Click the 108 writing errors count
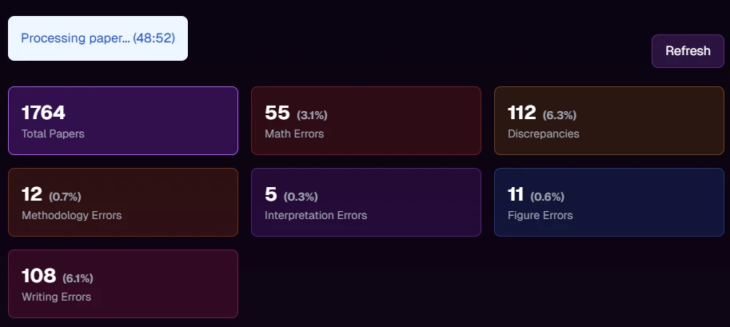The image size is (730, 327). point(38,276)
